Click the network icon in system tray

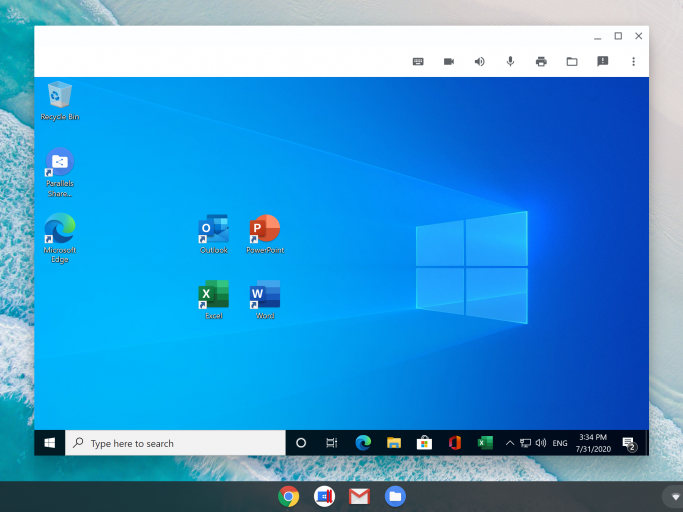click(x=526, y=443)
